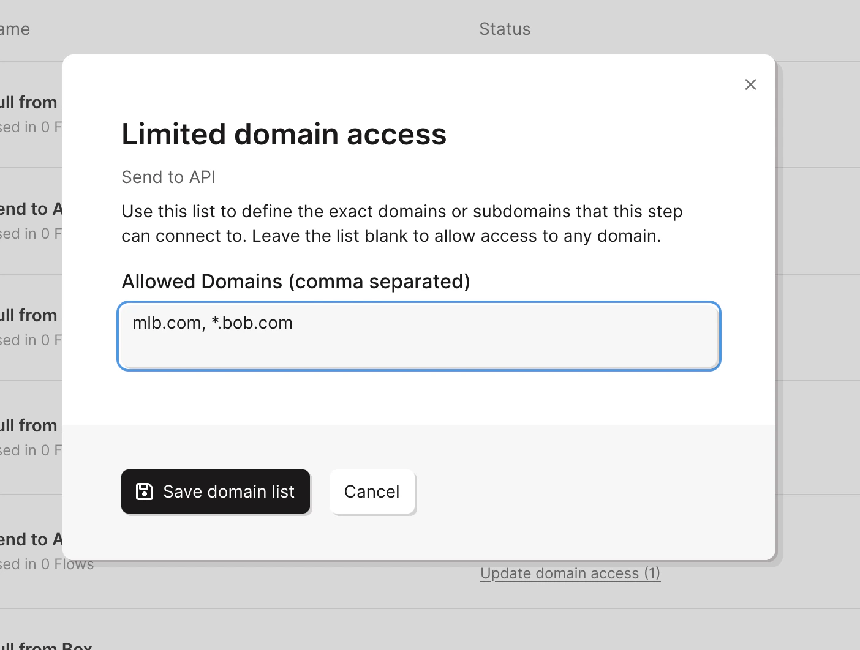Open the Update domain access (1) link
The height and width of the screenshot is (650, 860).
pyautogui.click(x=570, y=573)
